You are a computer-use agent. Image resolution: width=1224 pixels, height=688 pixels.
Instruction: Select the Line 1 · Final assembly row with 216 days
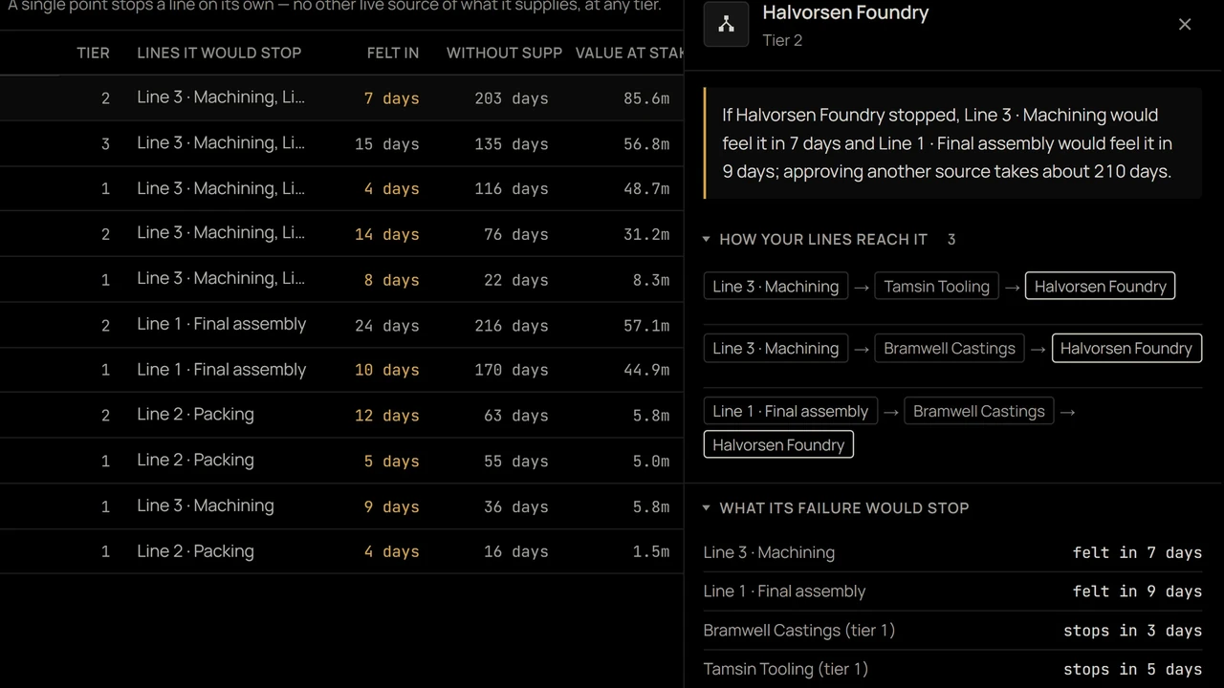[x=341, y=325]
